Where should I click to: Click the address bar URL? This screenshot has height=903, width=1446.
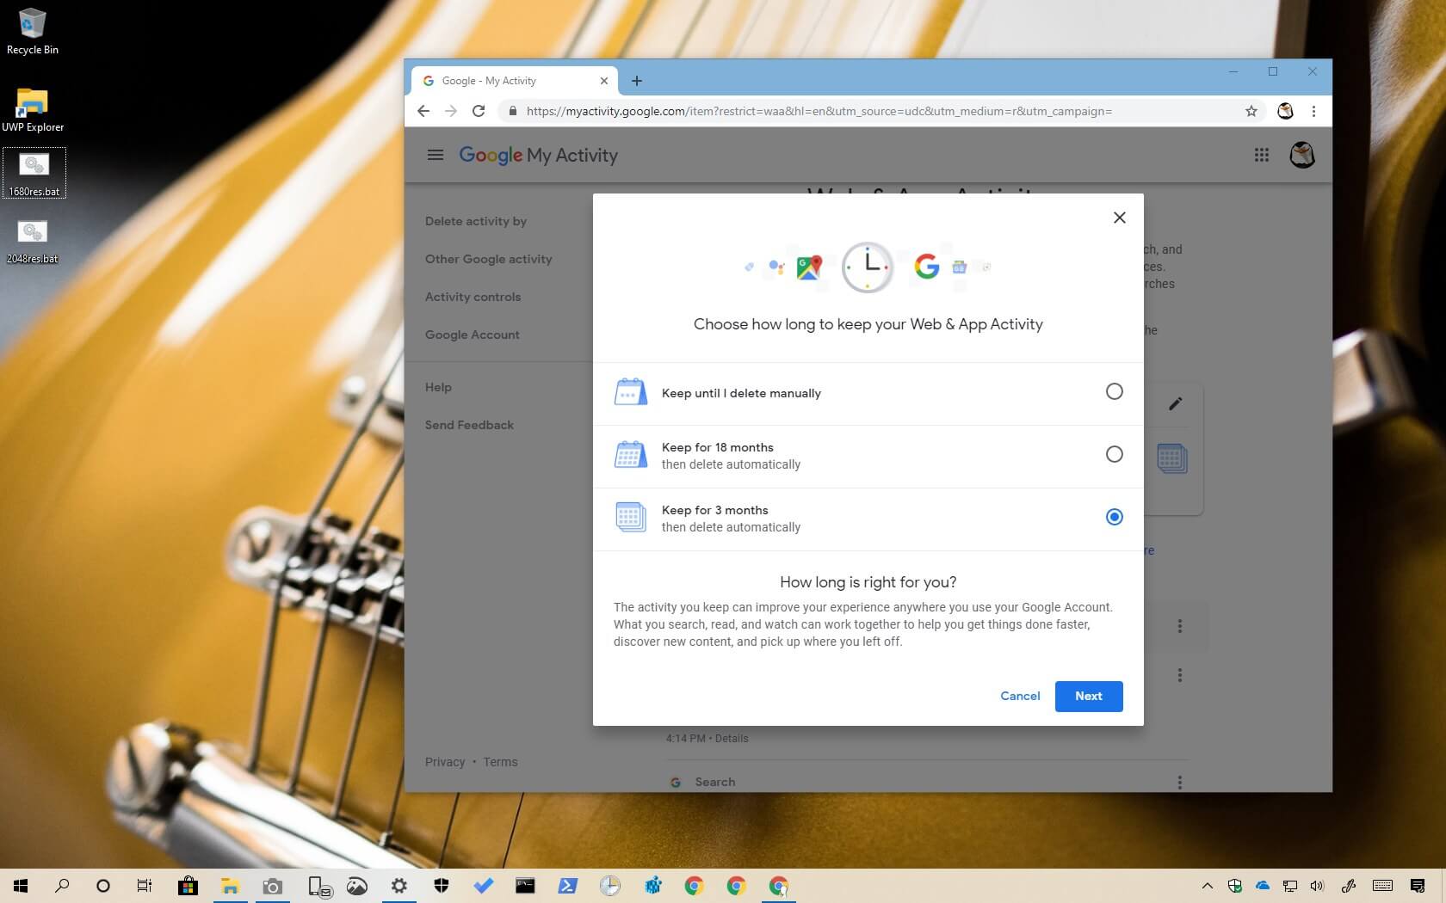point(819,111)
